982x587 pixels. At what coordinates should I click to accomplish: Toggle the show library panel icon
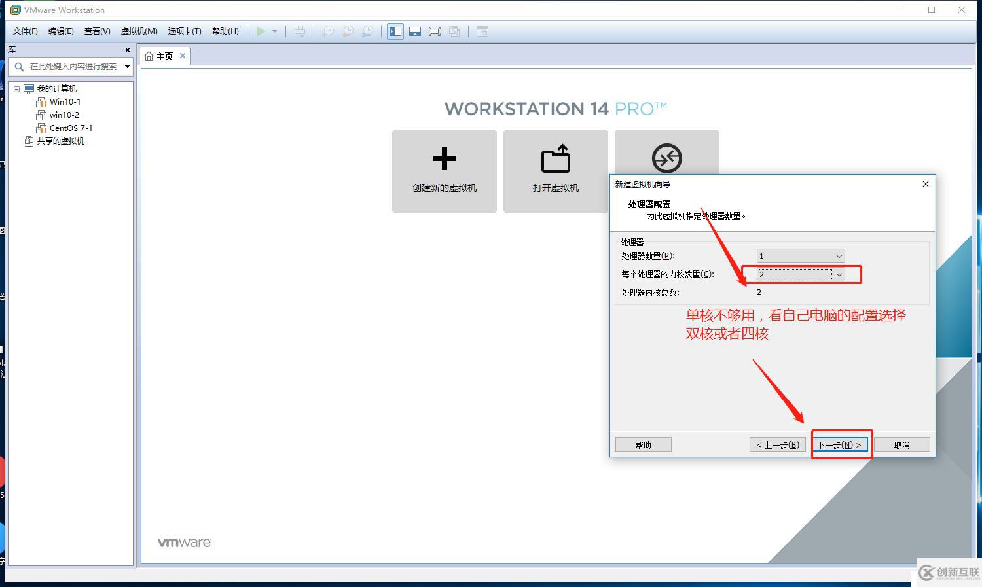point(395,31)
